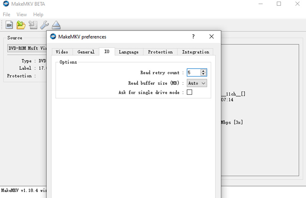This screenshot has height=198, width=306.
Task: Open the DVD-ROM source drive dropdown
Action: coord(27,48)
